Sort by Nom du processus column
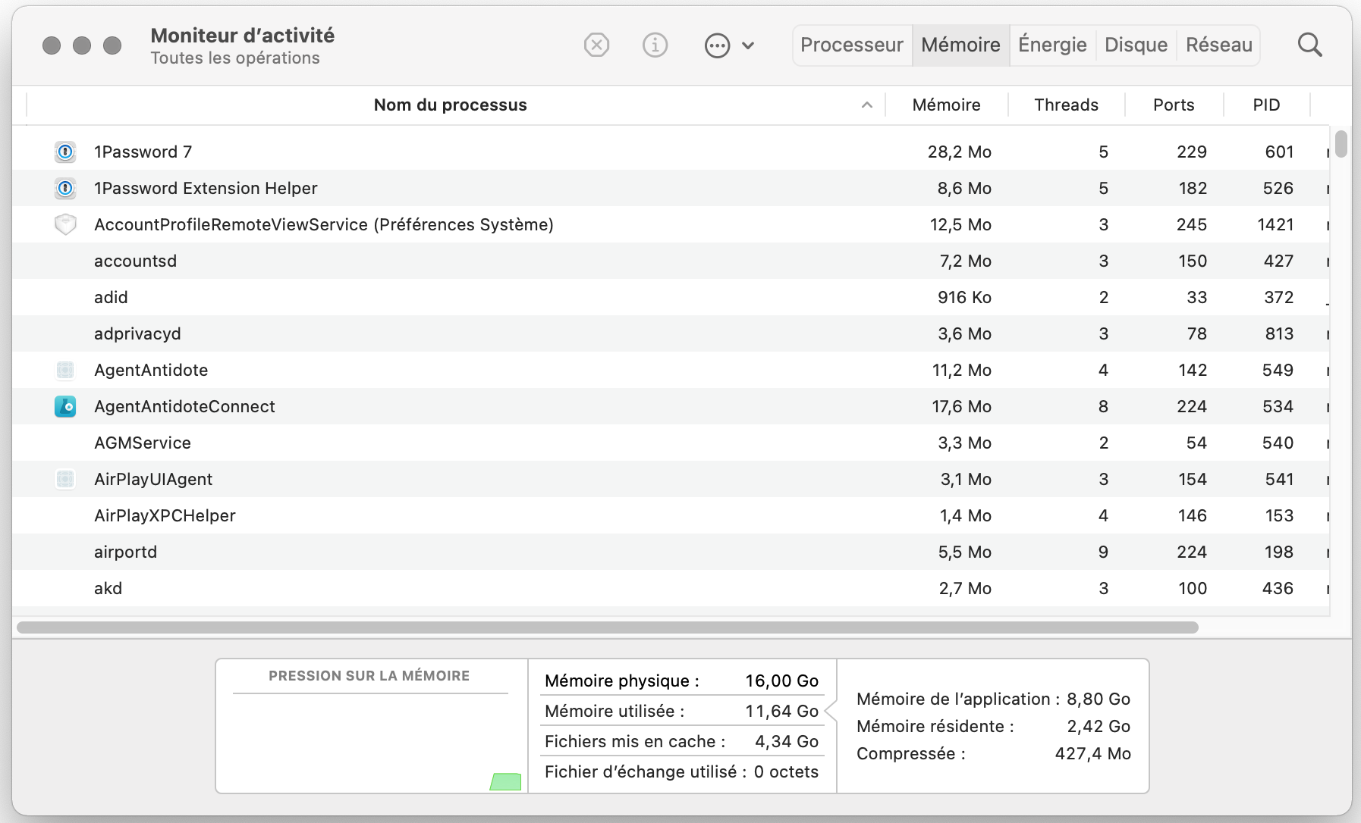The image size is (1361, 823). tap(450, 105)
